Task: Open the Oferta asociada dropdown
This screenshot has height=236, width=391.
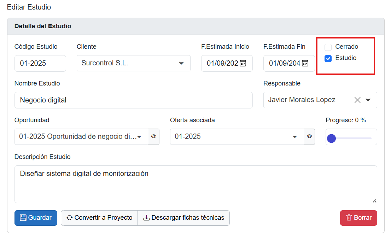Action: click(x=295, y=137)
